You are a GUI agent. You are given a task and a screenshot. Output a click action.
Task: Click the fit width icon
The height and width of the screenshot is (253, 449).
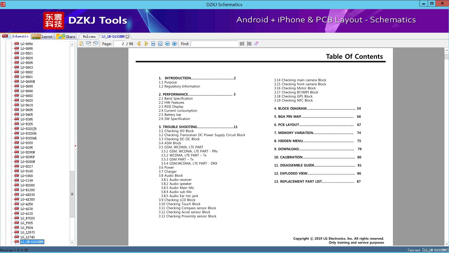(x=153, y=44)
